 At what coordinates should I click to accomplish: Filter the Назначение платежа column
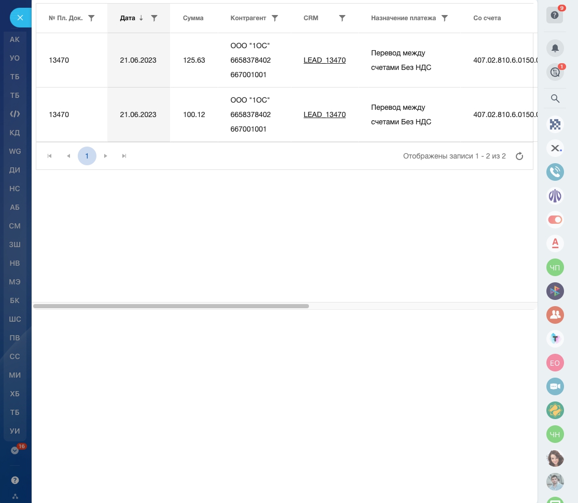click(445, 18)
